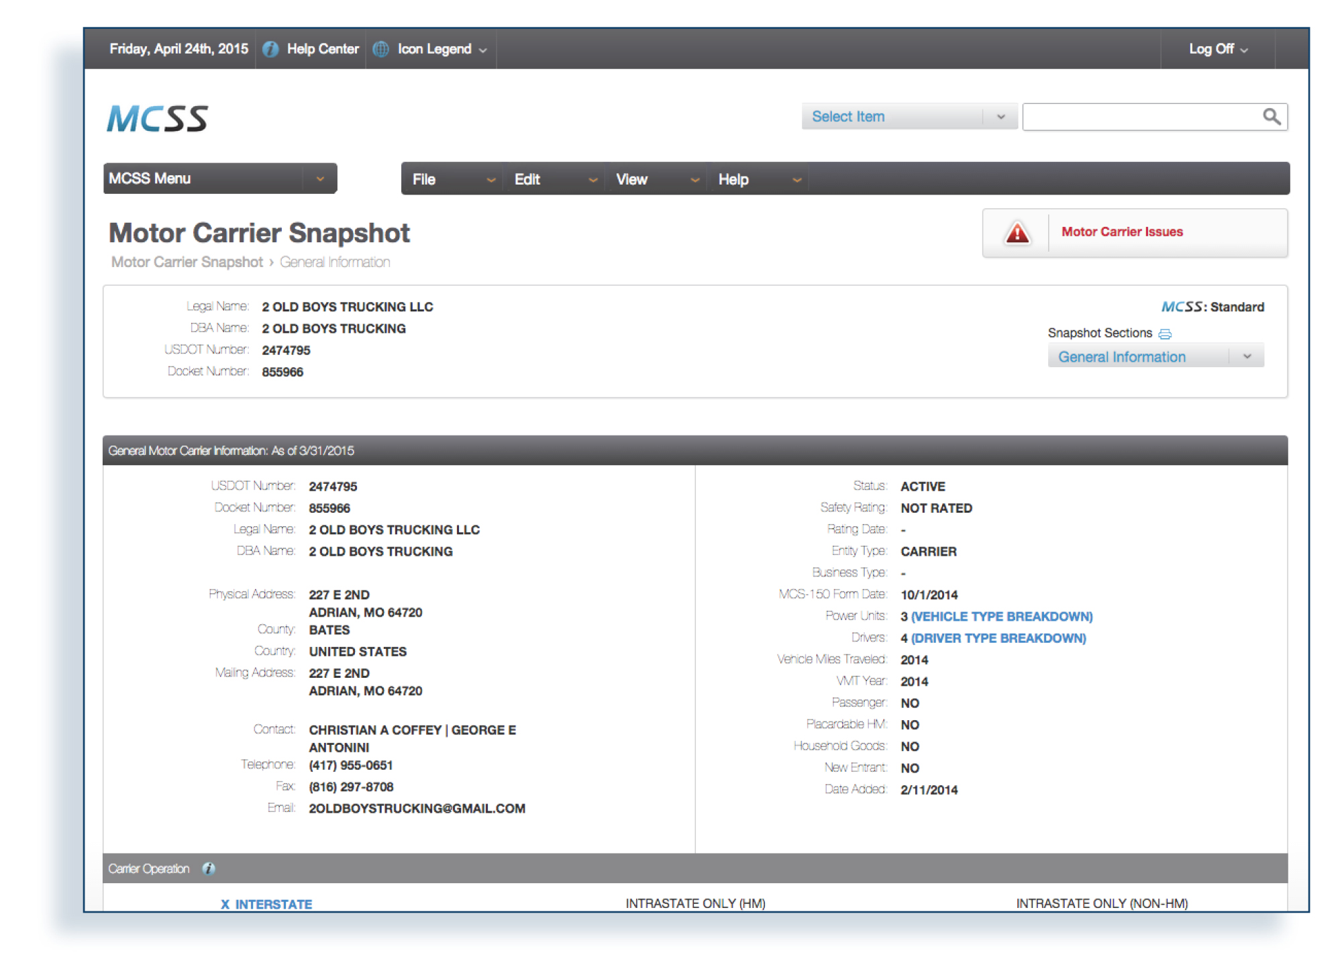Click the search magnifier icon
Image resolution: width=1342 pixels, height=959 pixels.
1271,117
